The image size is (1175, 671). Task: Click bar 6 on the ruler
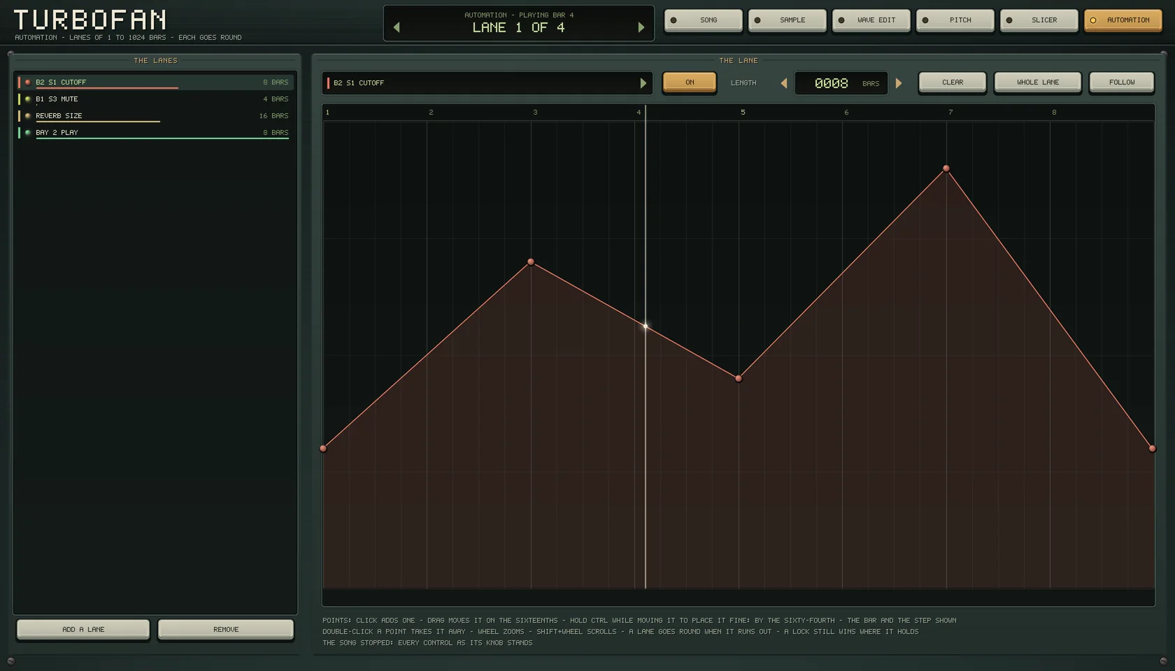click(846, 113)
